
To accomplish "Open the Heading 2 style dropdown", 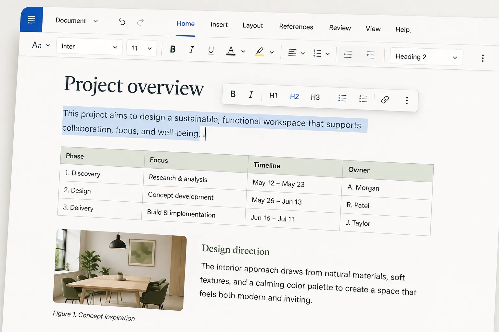I will [x=426, y=57].
